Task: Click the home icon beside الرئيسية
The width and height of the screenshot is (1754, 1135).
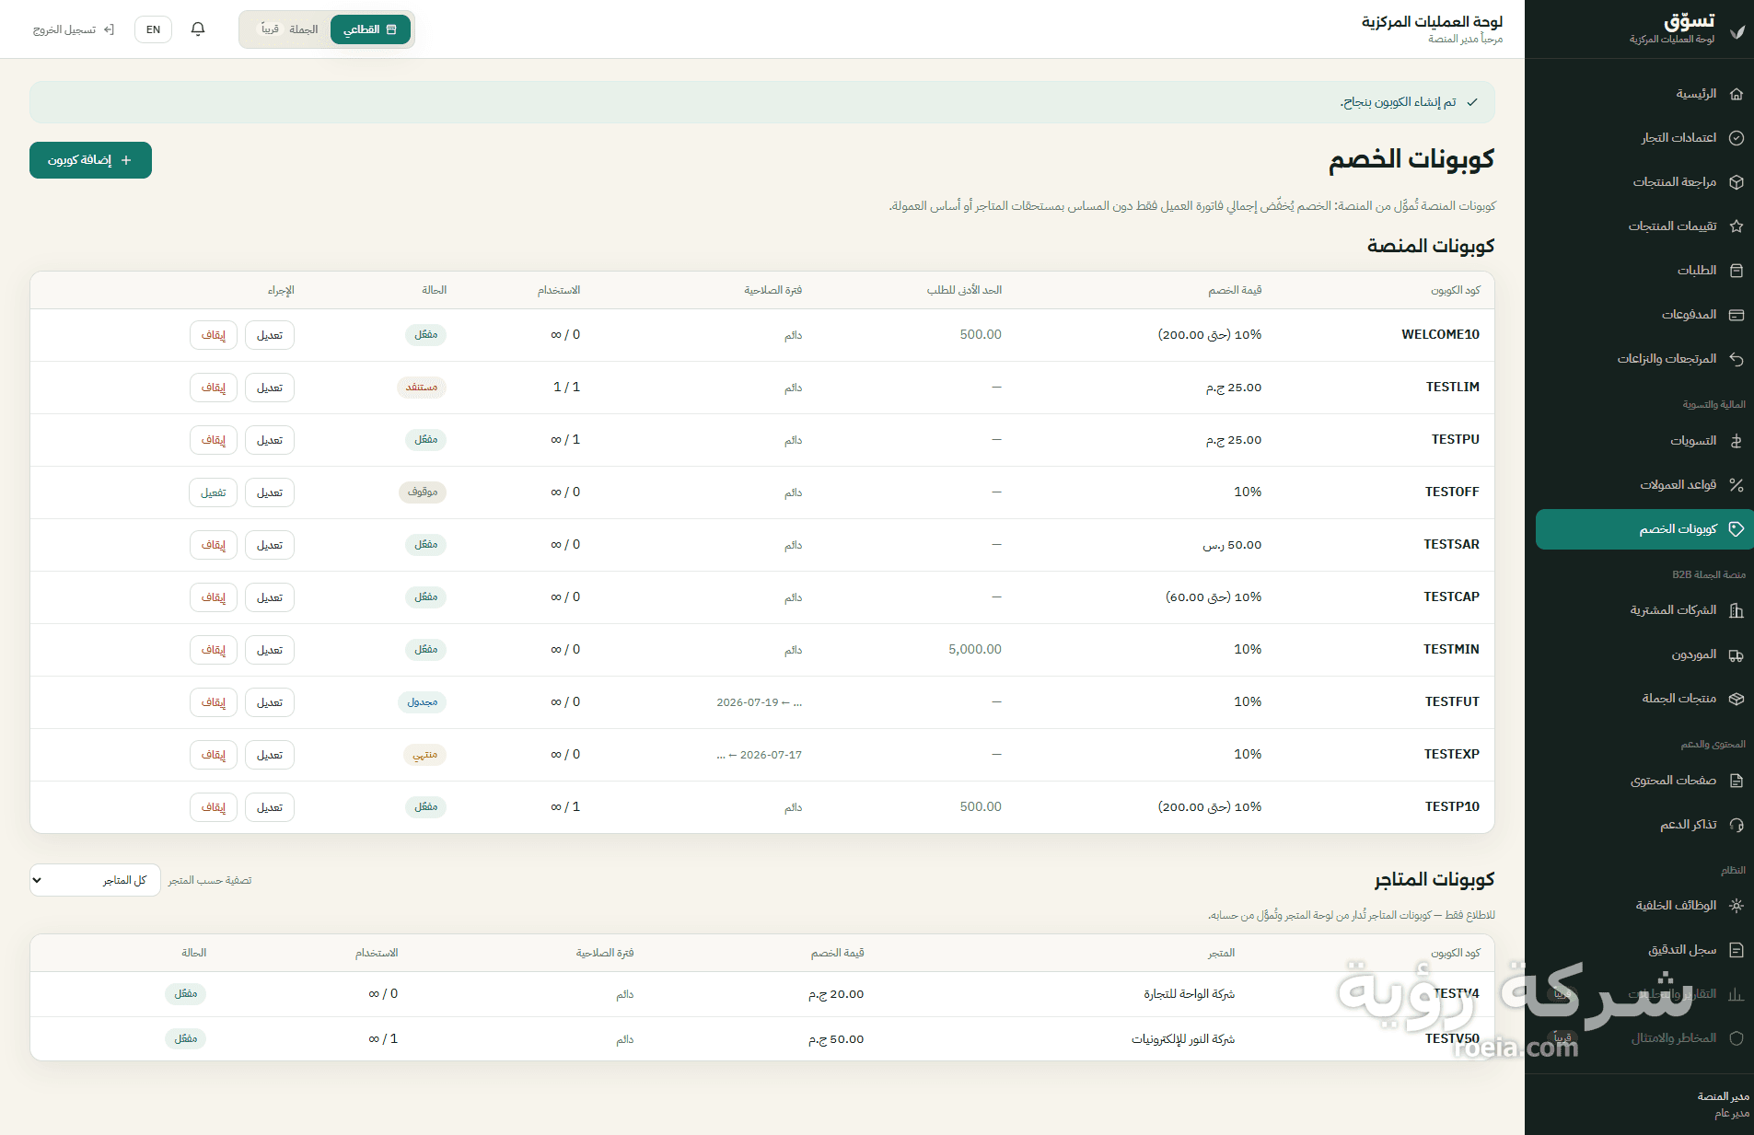Action: pyautogui.click(x=1736, y=94)
